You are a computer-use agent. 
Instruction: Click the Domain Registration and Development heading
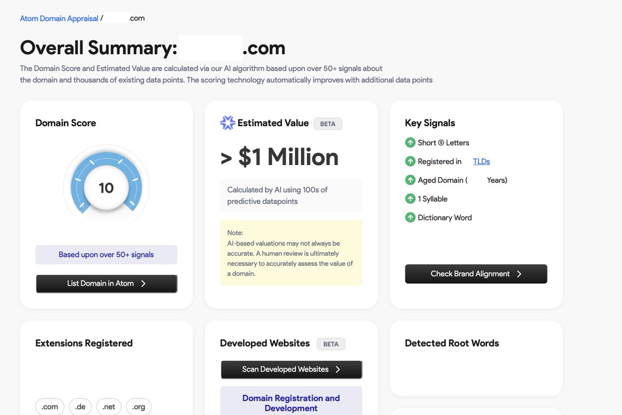point(291,403)
